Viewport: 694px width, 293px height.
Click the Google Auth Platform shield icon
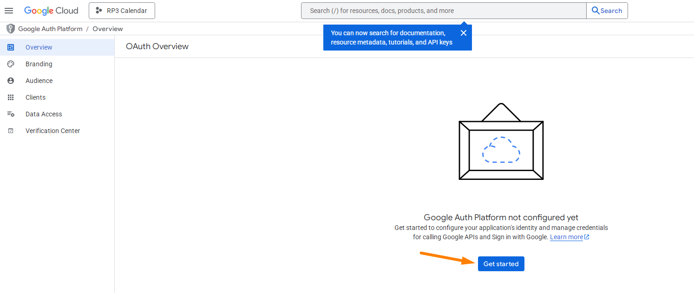tap(11, 29)
